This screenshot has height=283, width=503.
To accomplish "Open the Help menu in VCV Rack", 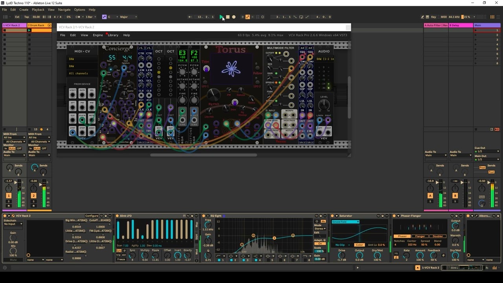I will pos(127,35).
